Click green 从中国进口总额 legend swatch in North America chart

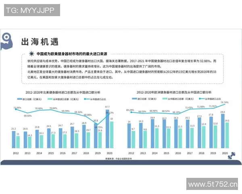(50, 99)
